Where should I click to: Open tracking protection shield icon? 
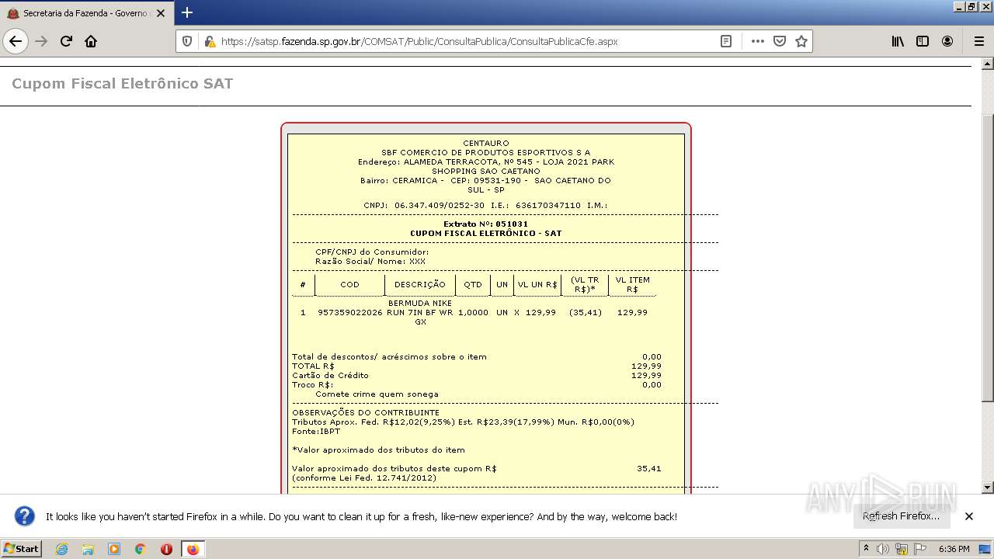pos(187,41)
